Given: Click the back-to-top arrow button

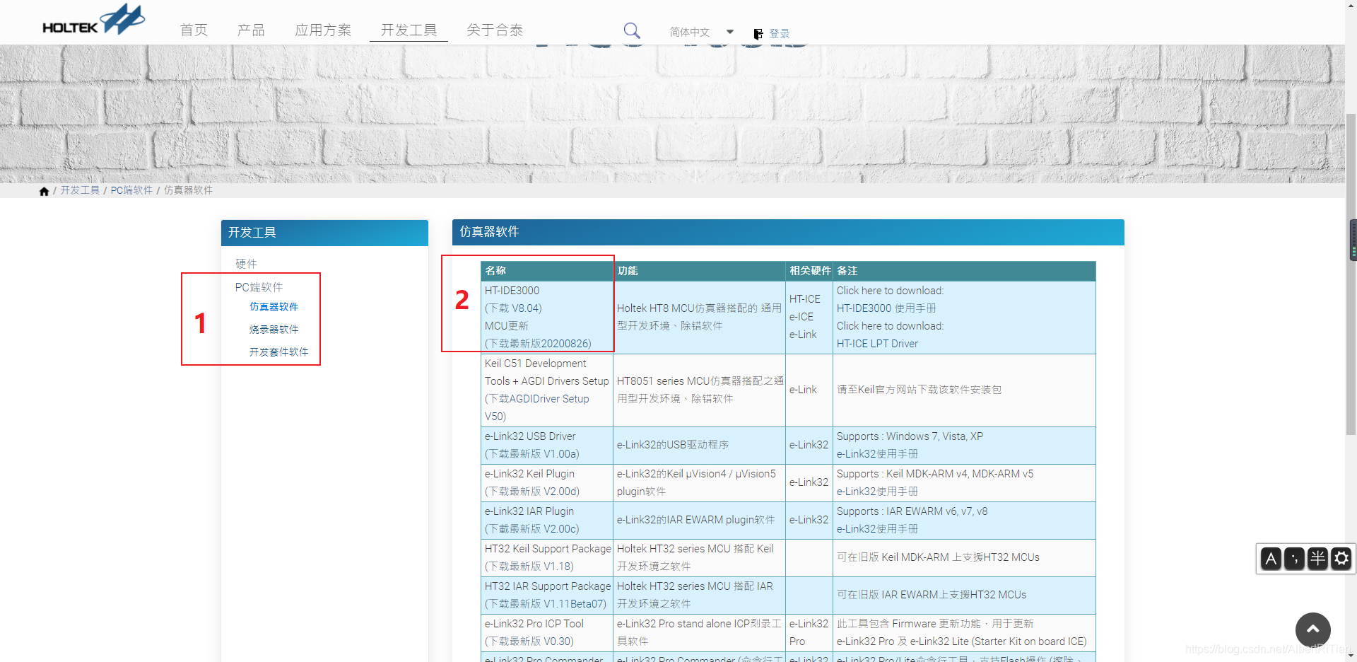Looking at the screenshot, I should pos(1312,629).
